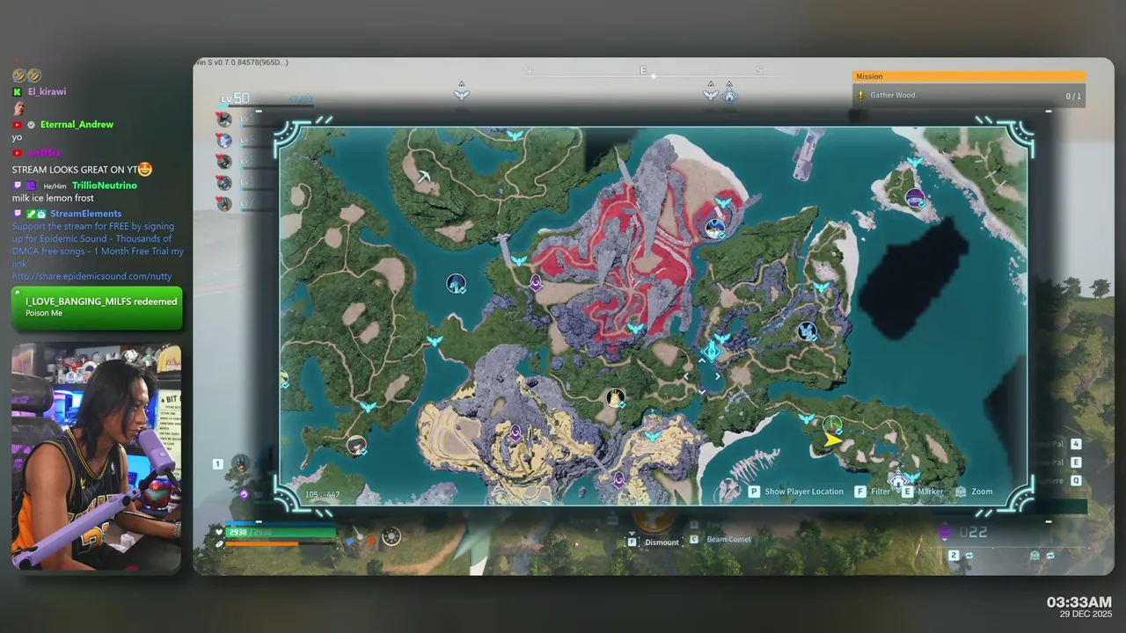The image size is (1126, 633).
Task: Click the 022 Pal sphere counter
Action: tap(973, 532)
